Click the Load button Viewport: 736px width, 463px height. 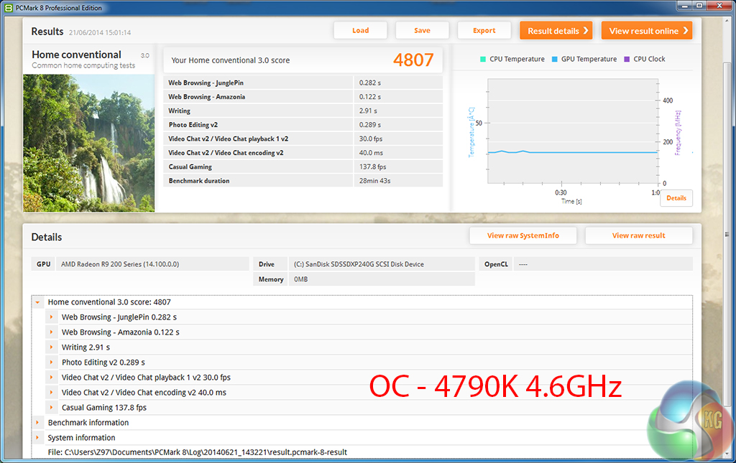point(361,30)
